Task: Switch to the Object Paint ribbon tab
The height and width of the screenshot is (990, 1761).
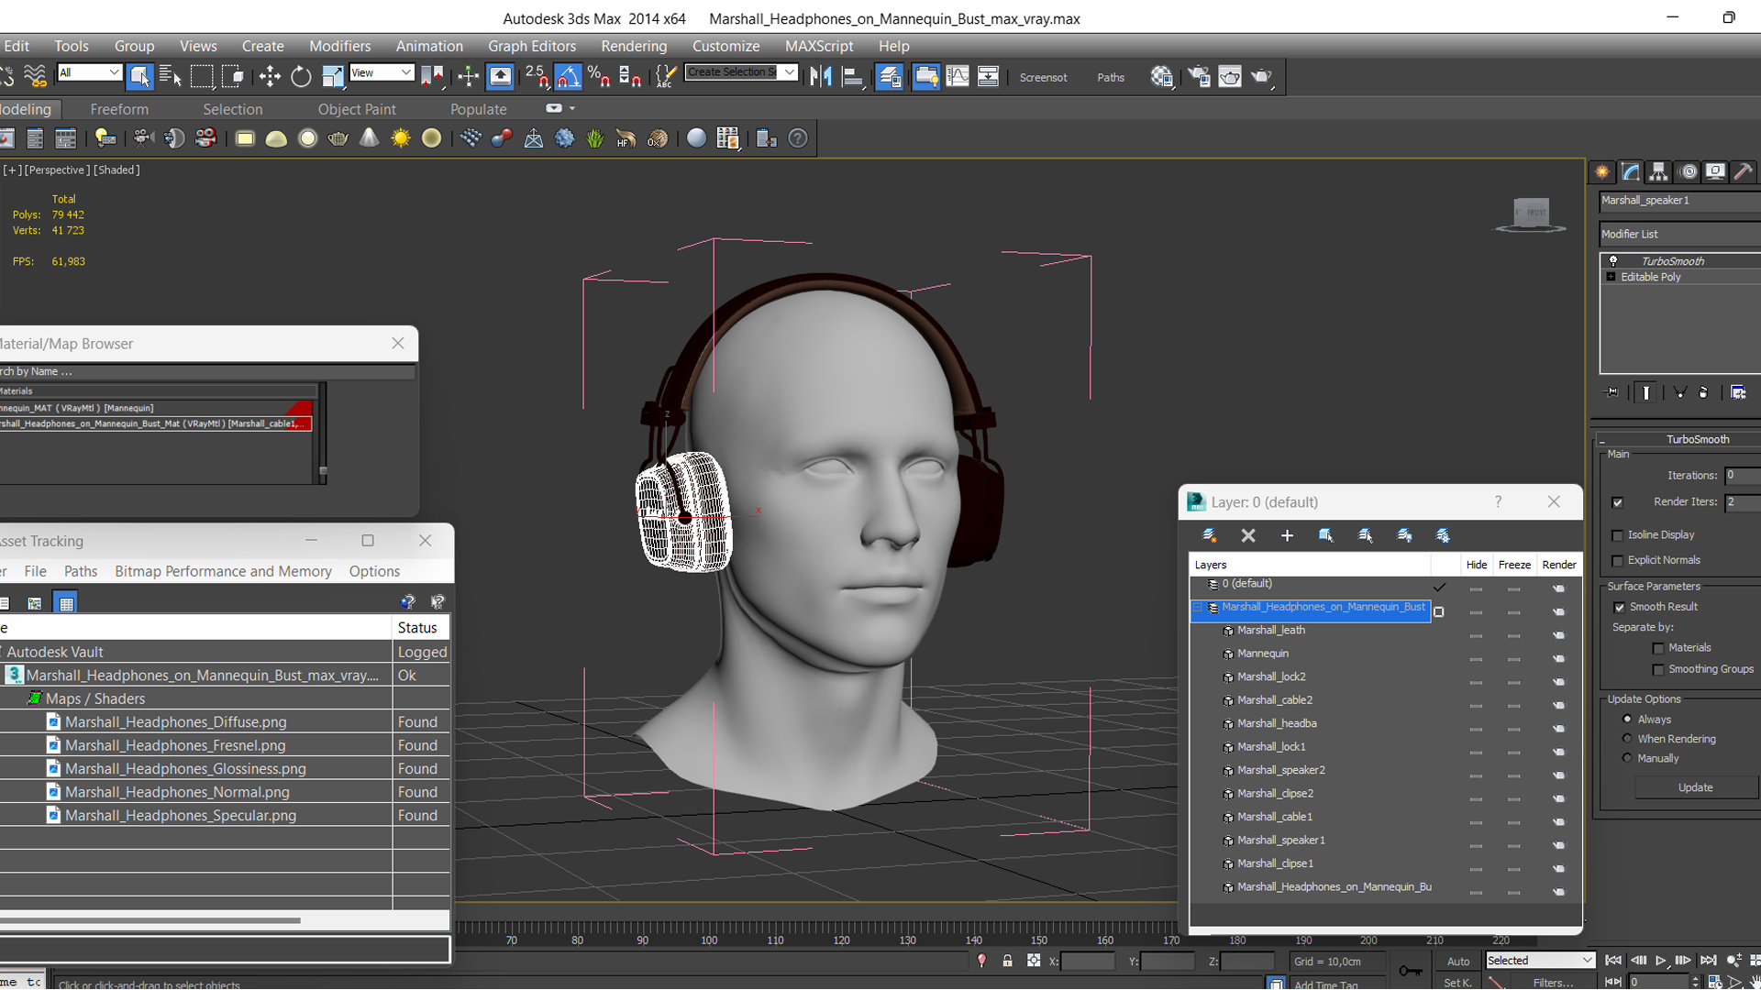Action: pyautogui.click(x=357, y=109)
